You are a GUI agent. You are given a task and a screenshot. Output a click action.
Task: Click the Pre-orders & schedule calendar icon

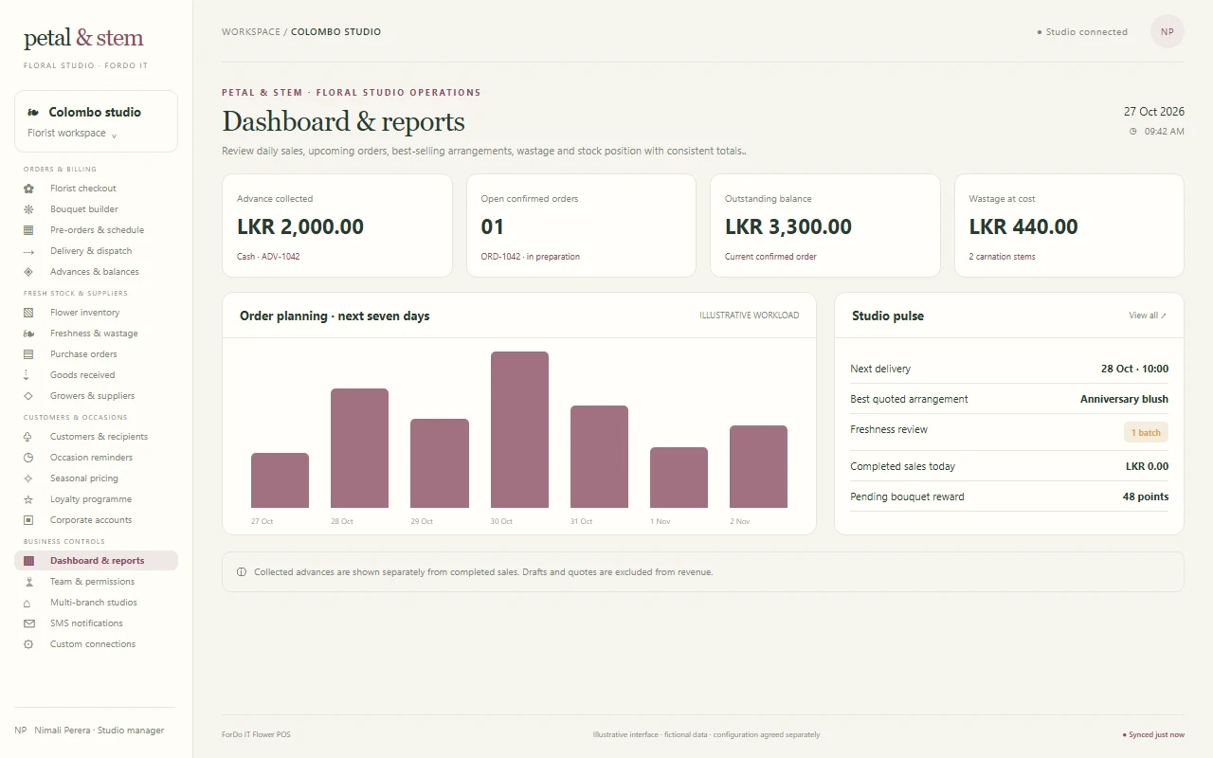click(x=28, y=230)
